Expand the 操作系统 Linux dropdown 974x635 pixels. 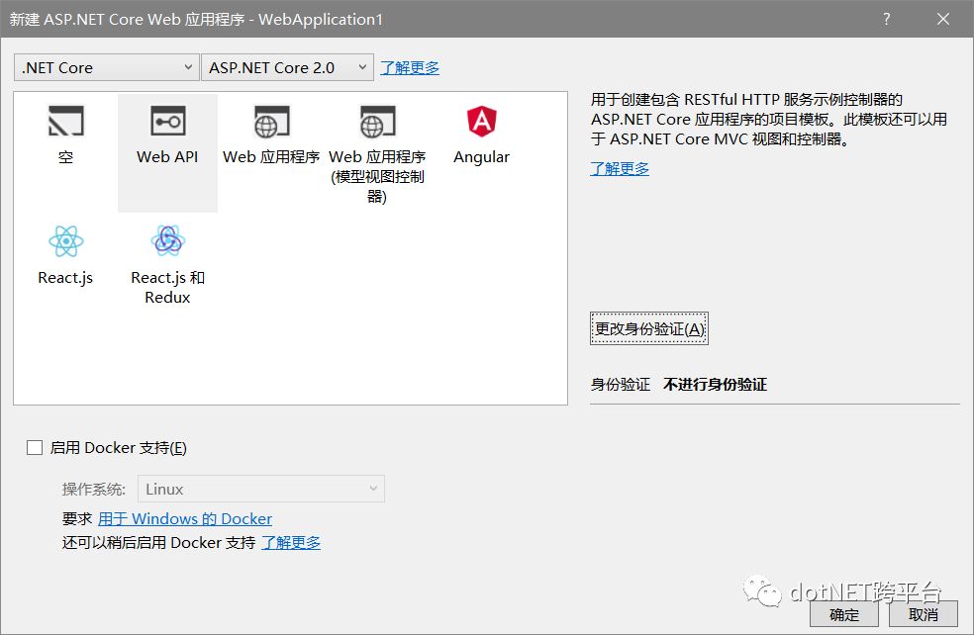tap(261, 489)
